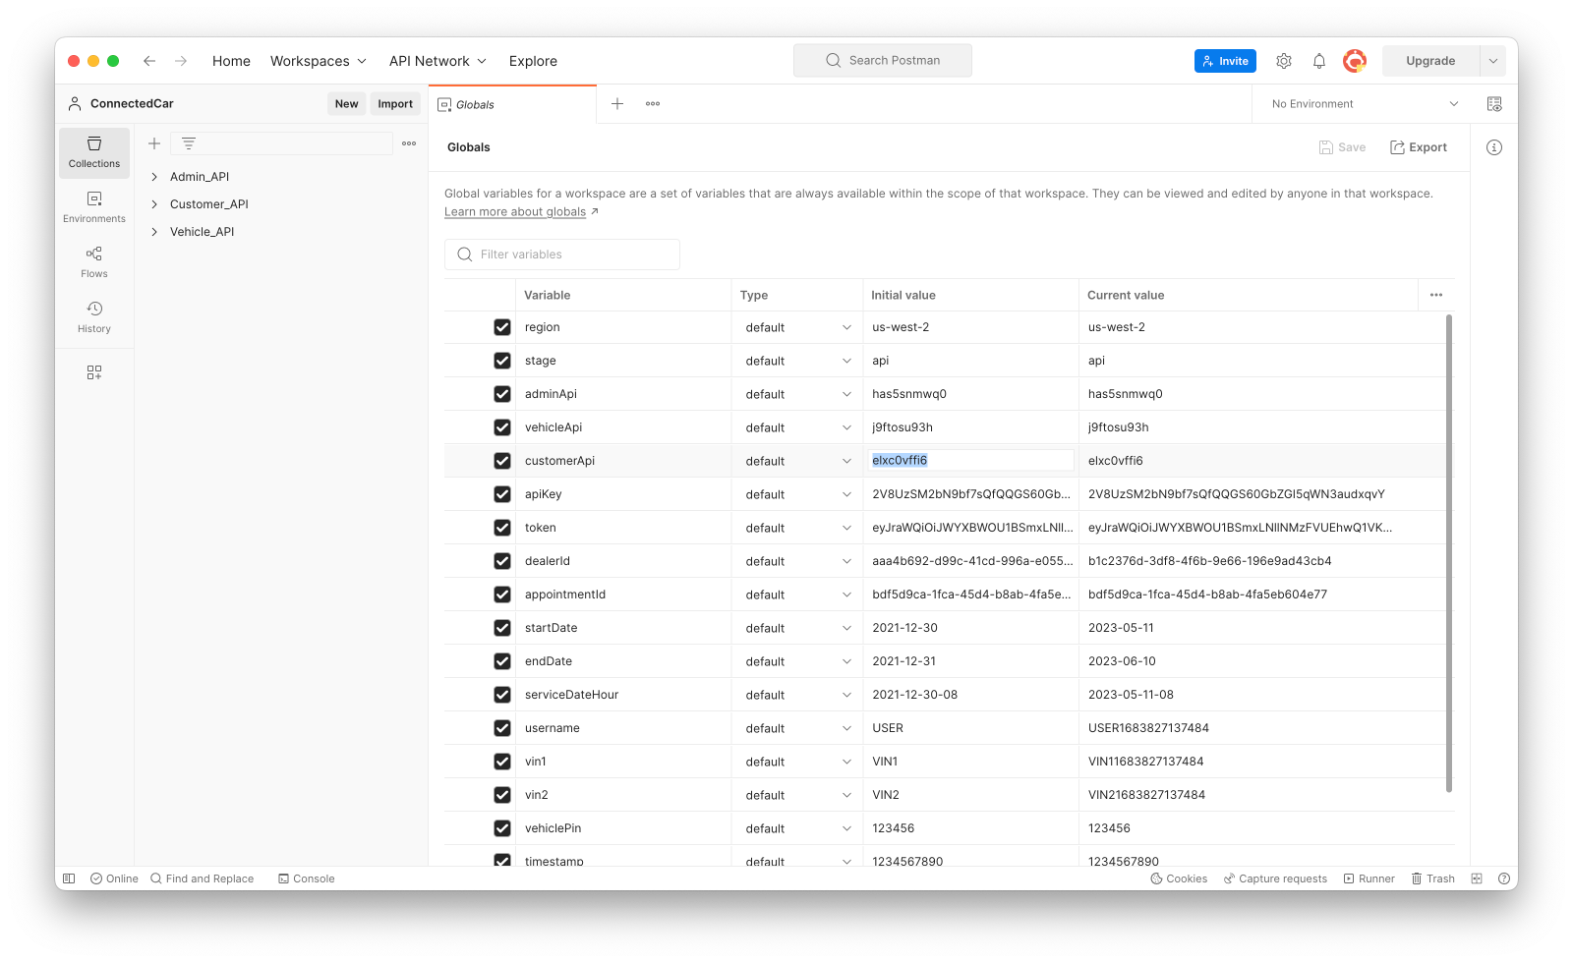Open Cookies in the status bar
The width and height of the screenshot is (1573, 963).
1179,878
